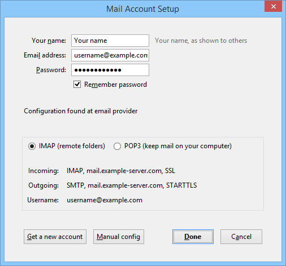The height and width of the screenshot is (266, 286).
Task: Click the Incoming server details text
Action: pyautogui.click(x=121, y=171)
